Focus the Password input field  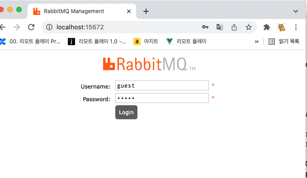point(162,98)
